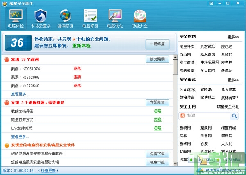Screen dimensions: 246x175
Task: Open the 凡人修真 game link
Action: pos(229,90)
